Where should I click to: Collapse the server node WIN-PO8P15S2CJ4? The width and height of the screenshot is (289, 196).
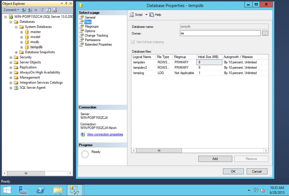pyautogui.click(x=6, y=17)
